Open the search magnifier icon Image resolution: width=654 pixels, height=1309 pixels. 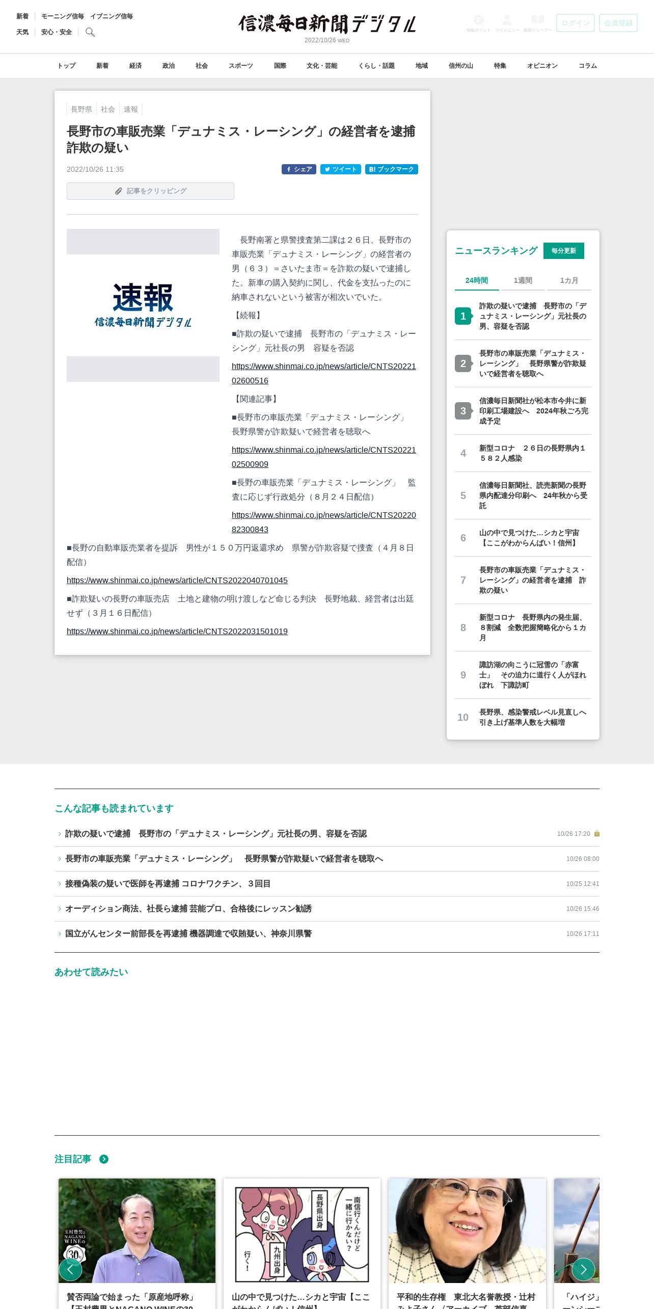tap(90, 32)
